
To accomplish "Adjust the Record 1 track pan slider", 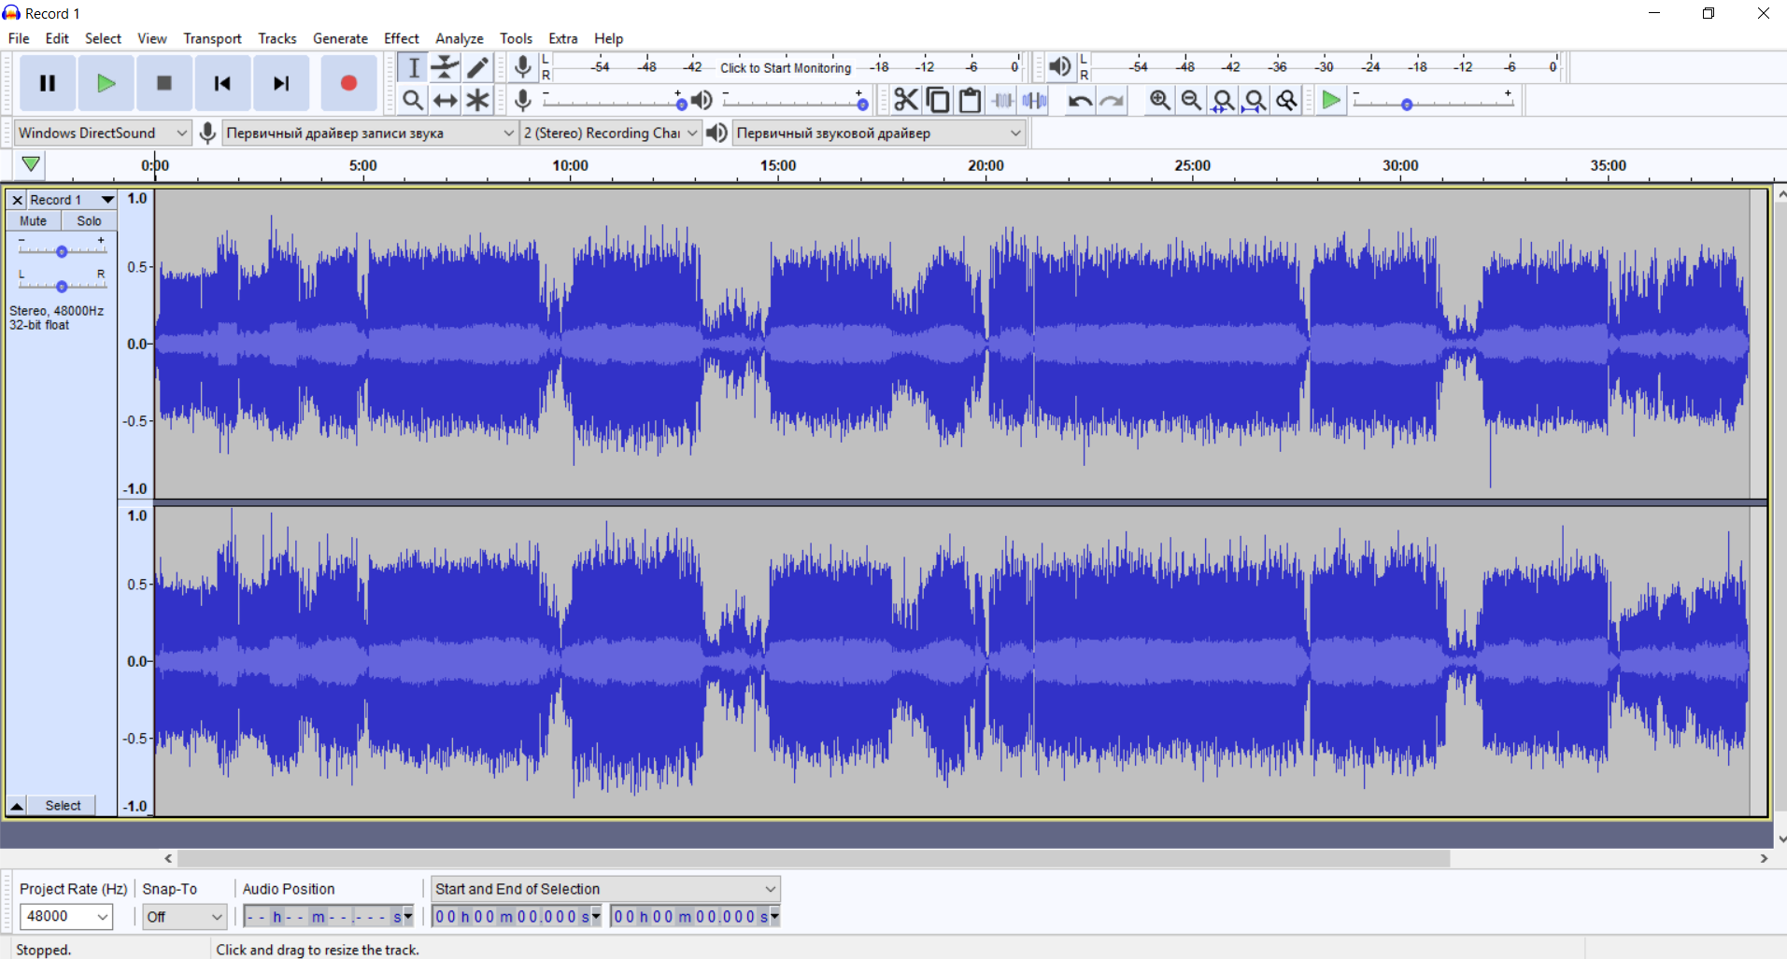I will coord(62,282).
